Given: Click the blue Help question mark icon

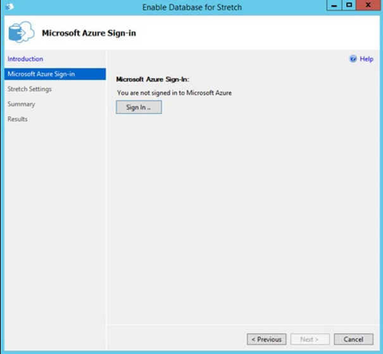Looking at the screenshot, I should pos(353,59).
